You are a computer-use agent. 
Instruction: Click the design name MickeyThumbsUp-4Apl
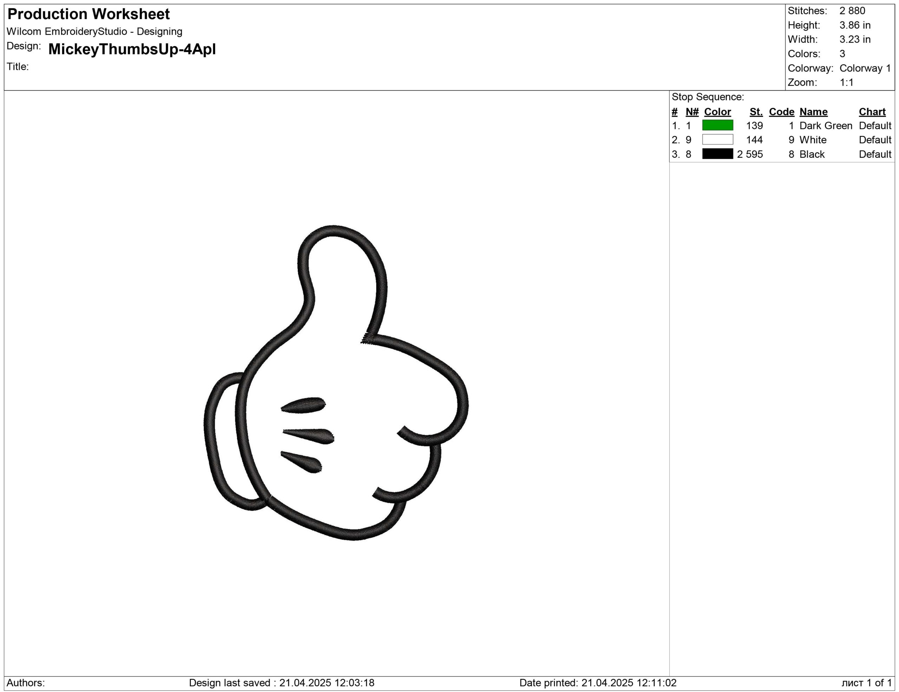pos(132,50)
